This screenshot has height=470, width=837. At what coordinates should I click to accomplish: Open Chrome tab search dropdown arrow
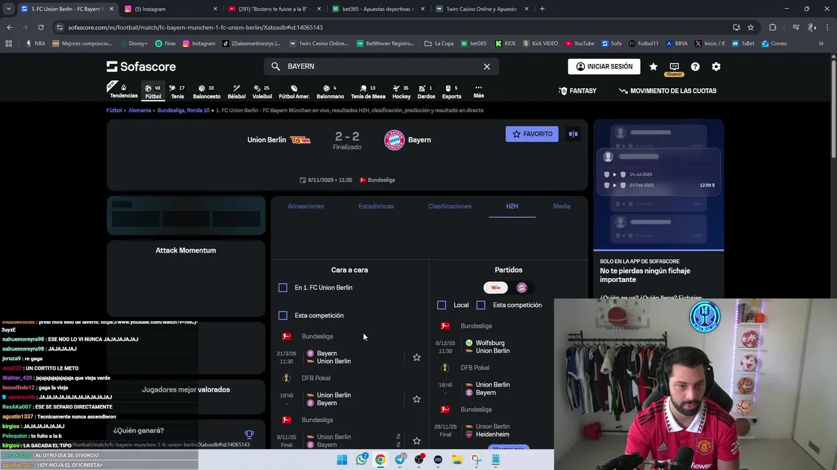[9, 9]
